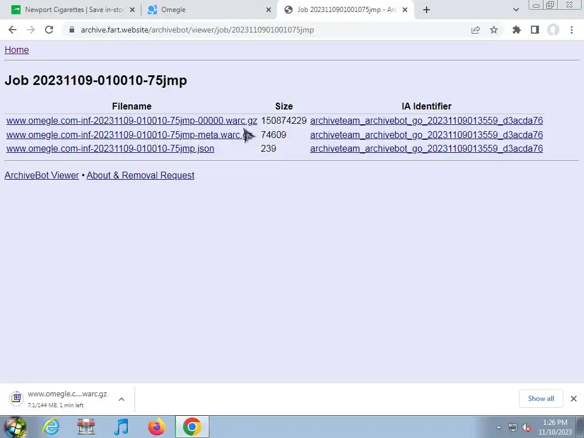Toggle the side panel icon

(535, 30)
